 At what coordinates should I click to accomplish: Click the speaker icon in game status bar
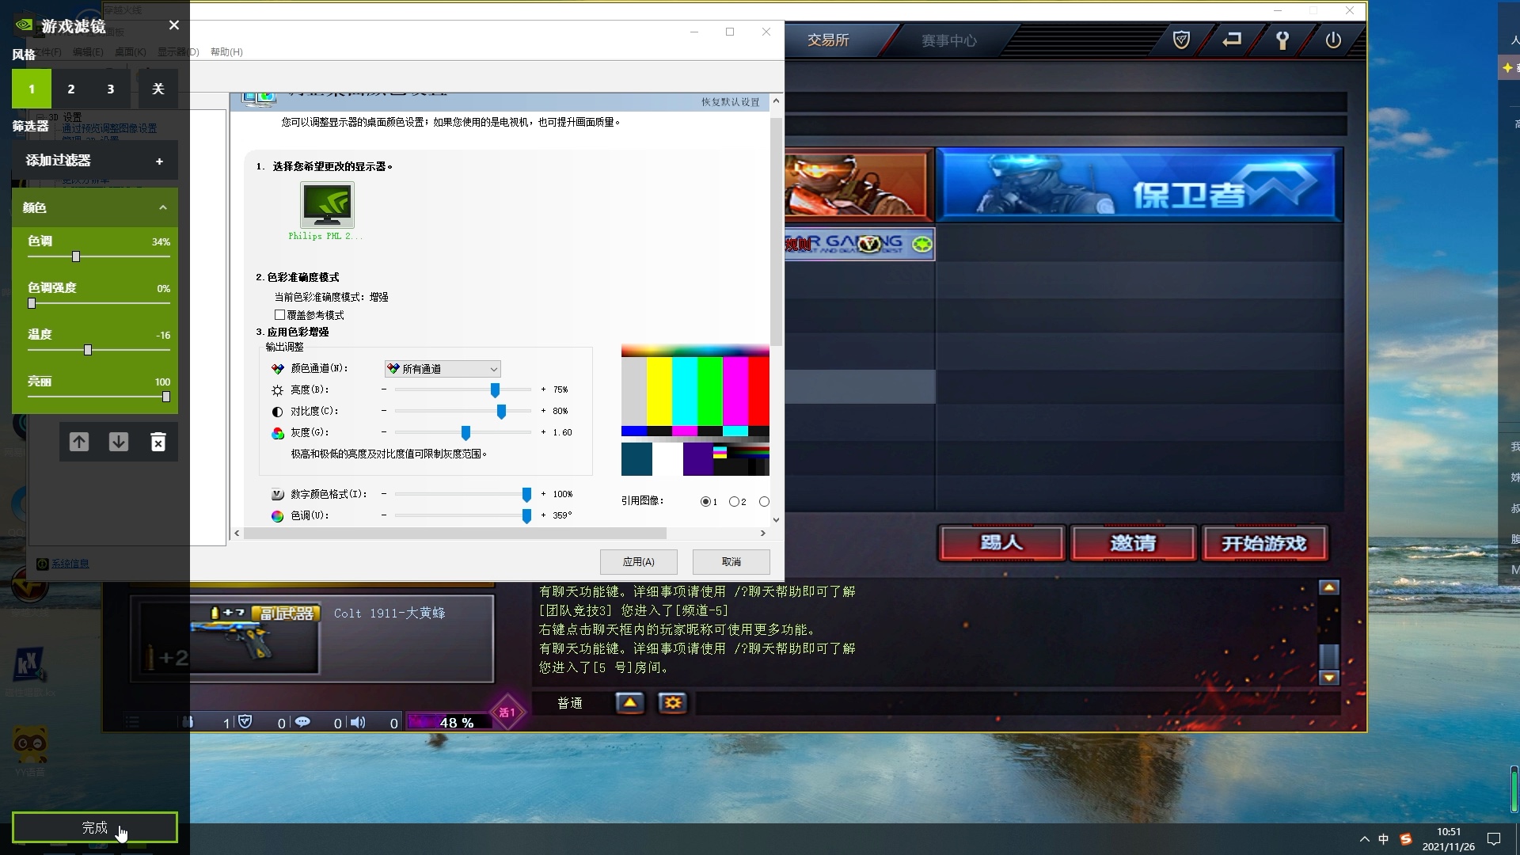[358, 722]
